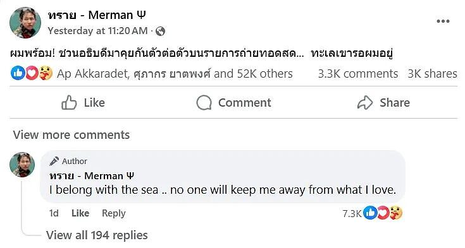This screenshot has height=248, width=465.
Task: Open the post's heart reaction icon
Action: point(32,73)
